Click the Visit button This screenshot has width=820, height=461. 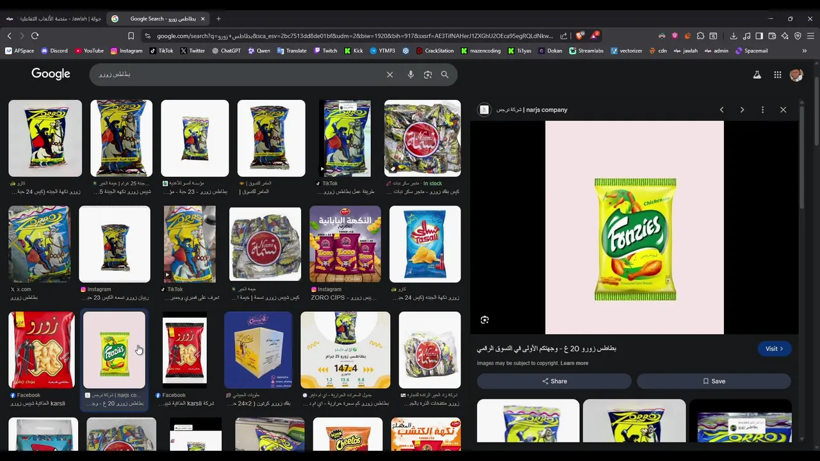(775, 349)
